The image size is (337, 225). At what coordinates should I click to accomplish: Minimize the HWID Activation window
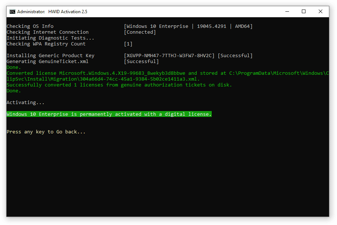[286, 11]
